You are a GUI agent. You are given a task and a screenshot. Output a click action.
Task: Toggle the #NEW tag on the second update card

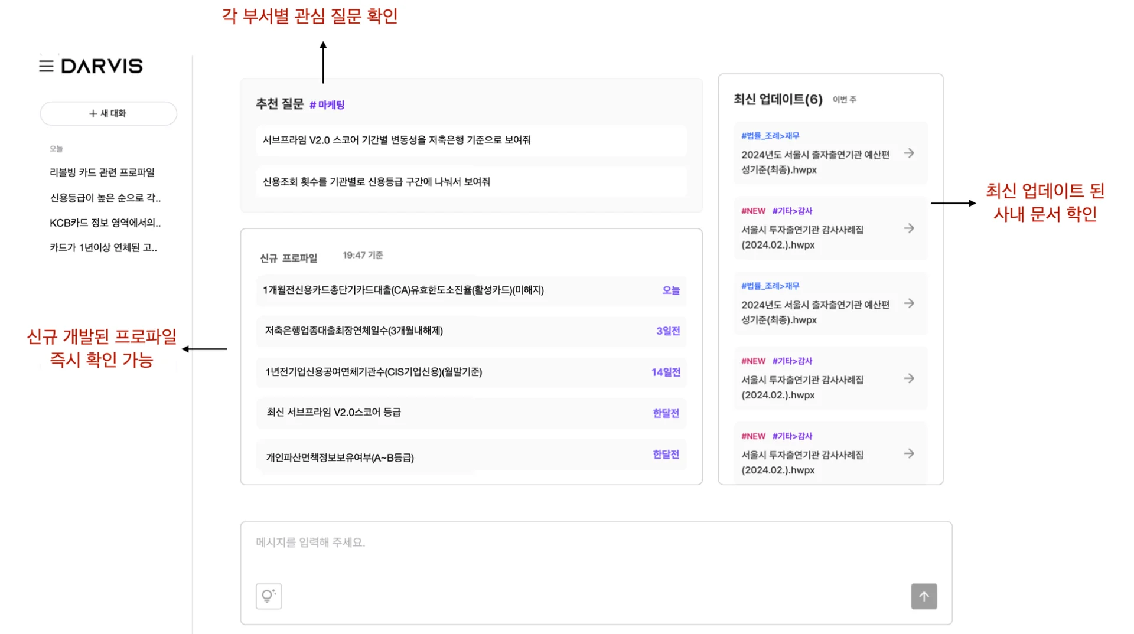(x=753, y=211)
